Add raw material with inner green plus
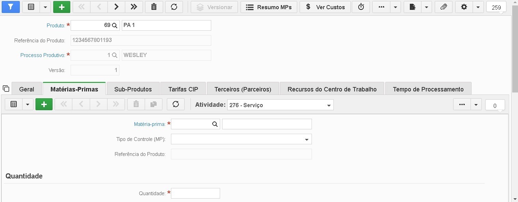518x202 pixels. (x=44, y=104)
